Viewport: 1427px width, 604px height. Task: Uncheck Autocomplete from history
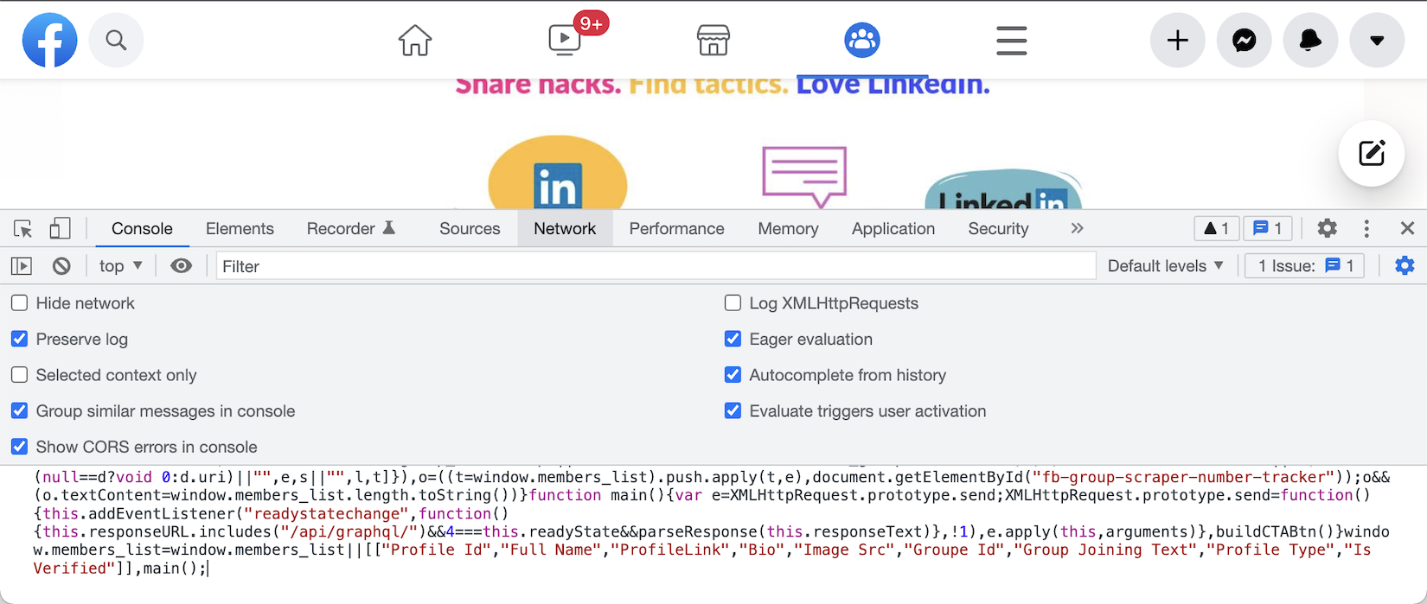coord(733,375)
